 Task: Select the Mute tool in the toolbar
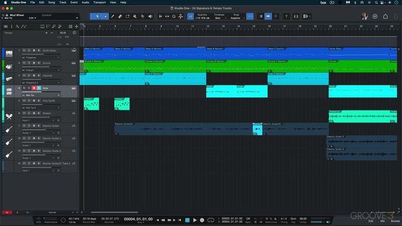(x=135, y=16)
